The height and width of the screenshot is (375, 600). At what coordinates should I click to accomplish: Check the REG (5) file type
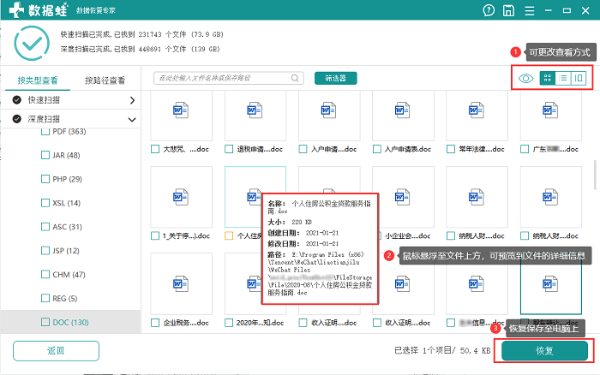[45, 298]
